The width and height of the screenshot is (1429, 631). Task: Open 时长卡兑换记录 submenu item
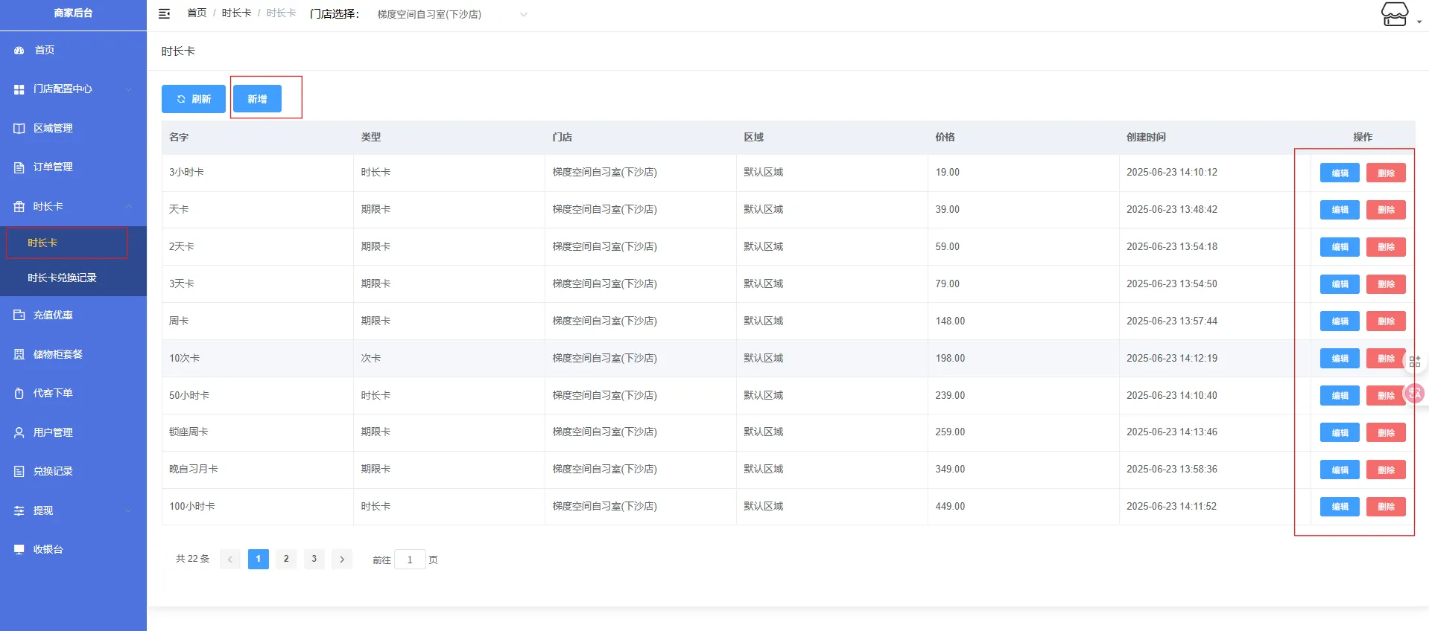click(x=63, y=278)
